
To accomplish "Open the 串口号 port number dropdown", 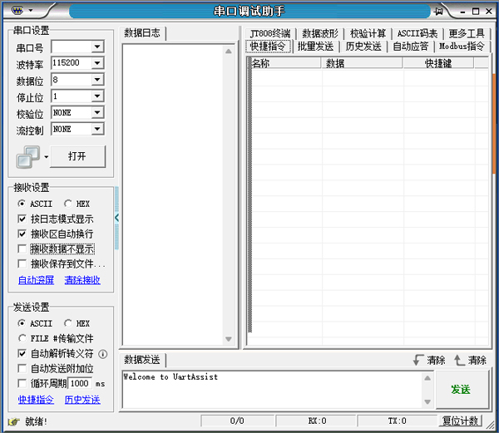I will (97, 47).
